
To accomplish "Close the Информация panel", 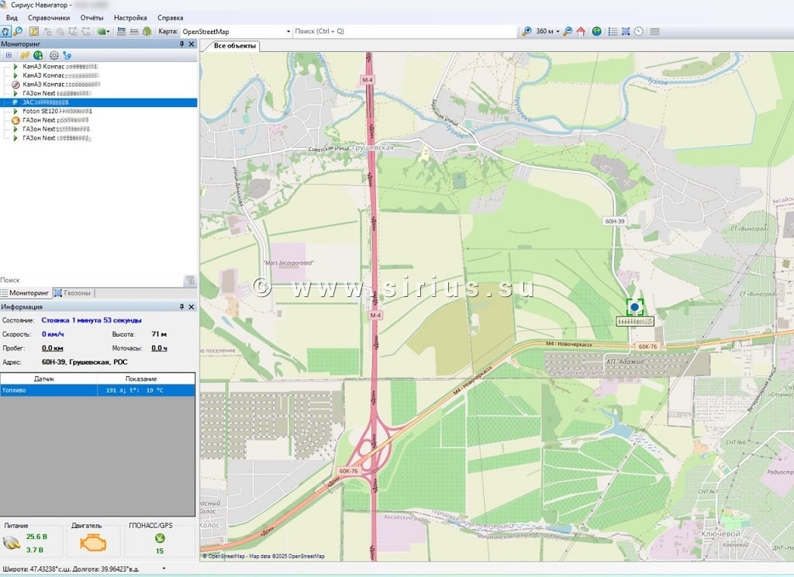I will coord(192,307).
